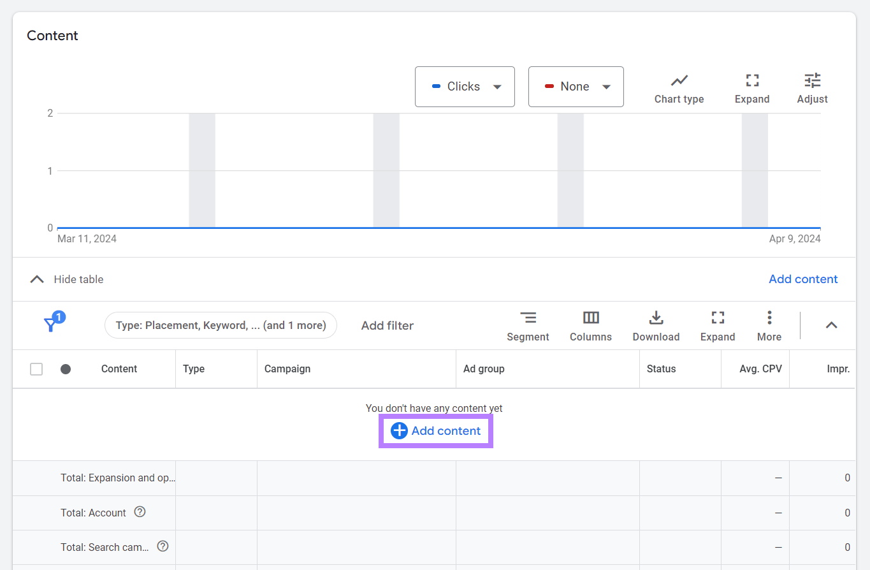
Task: Click the filter funnel icon
Action: [x=51, y=325]
